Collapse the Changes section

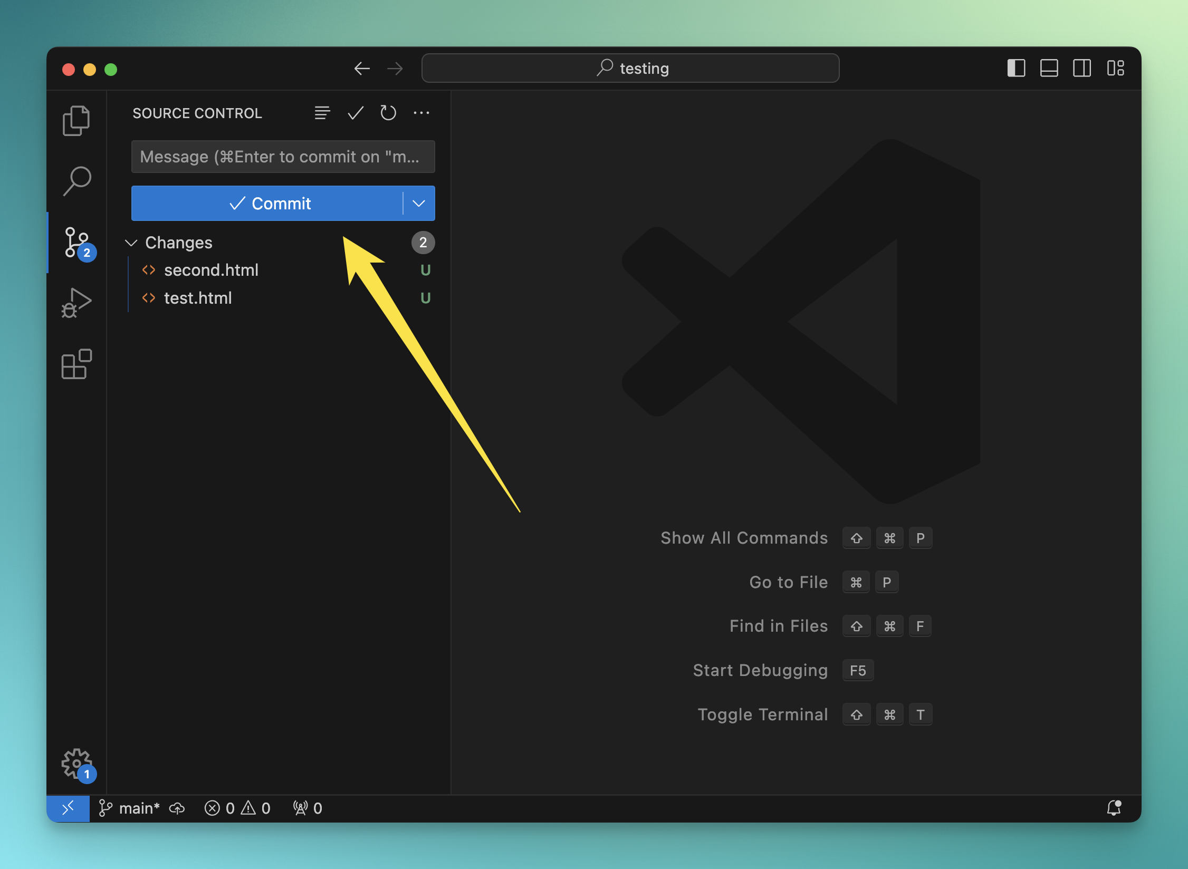tap(131, 243)
